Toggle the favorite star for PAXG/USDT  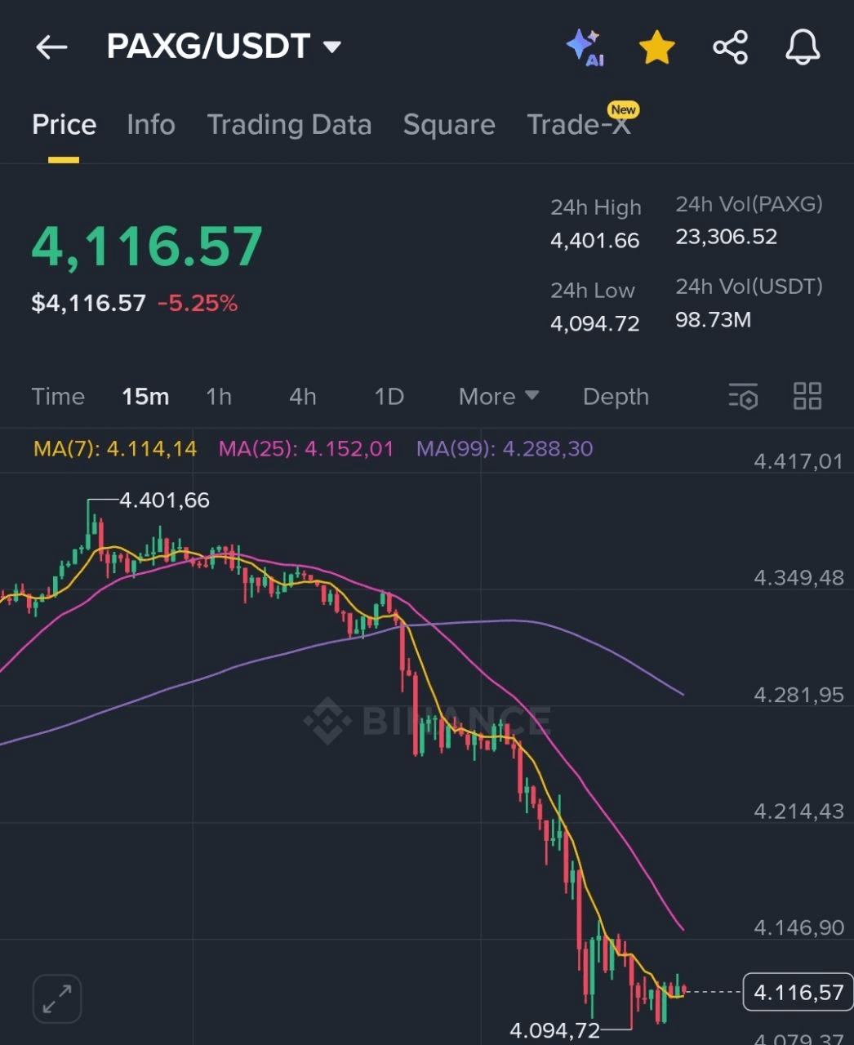657,47
